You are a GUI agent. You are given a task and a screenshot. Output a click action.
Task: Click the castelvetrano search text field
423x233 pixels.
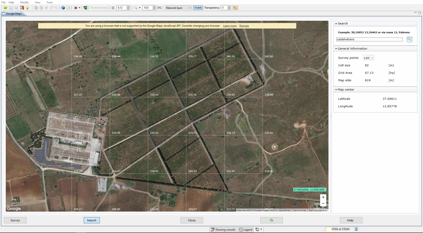(x=369, y=39)
